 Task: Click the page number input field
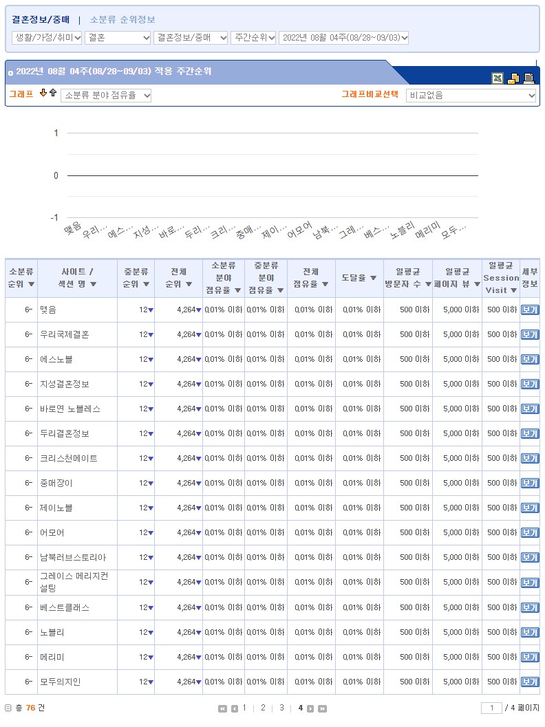(x=491, y=708)
